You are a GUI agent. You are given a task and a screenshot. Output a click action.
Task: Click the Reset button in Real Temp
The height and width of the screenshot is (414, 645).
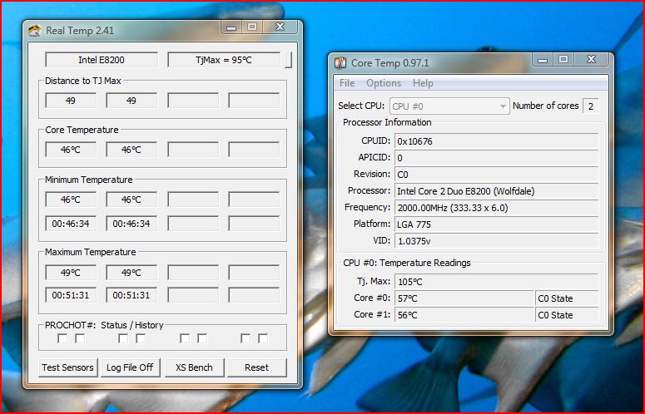click(x=256, y=367)
